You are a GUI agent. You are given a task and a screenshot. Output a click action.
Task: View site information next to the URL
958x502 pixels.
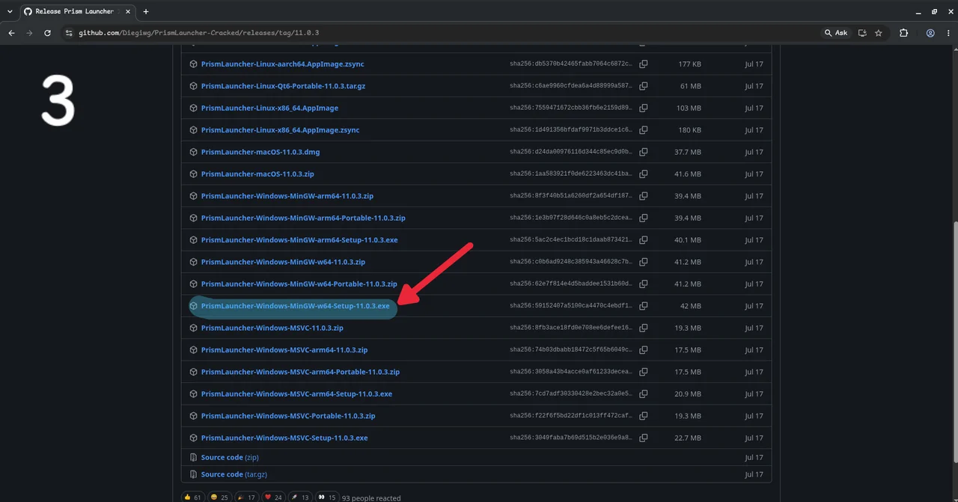pyautogui.click(x=69, y=33)
